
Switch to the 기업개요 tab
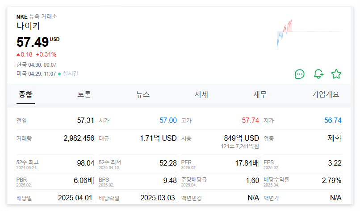click(325, 94)
